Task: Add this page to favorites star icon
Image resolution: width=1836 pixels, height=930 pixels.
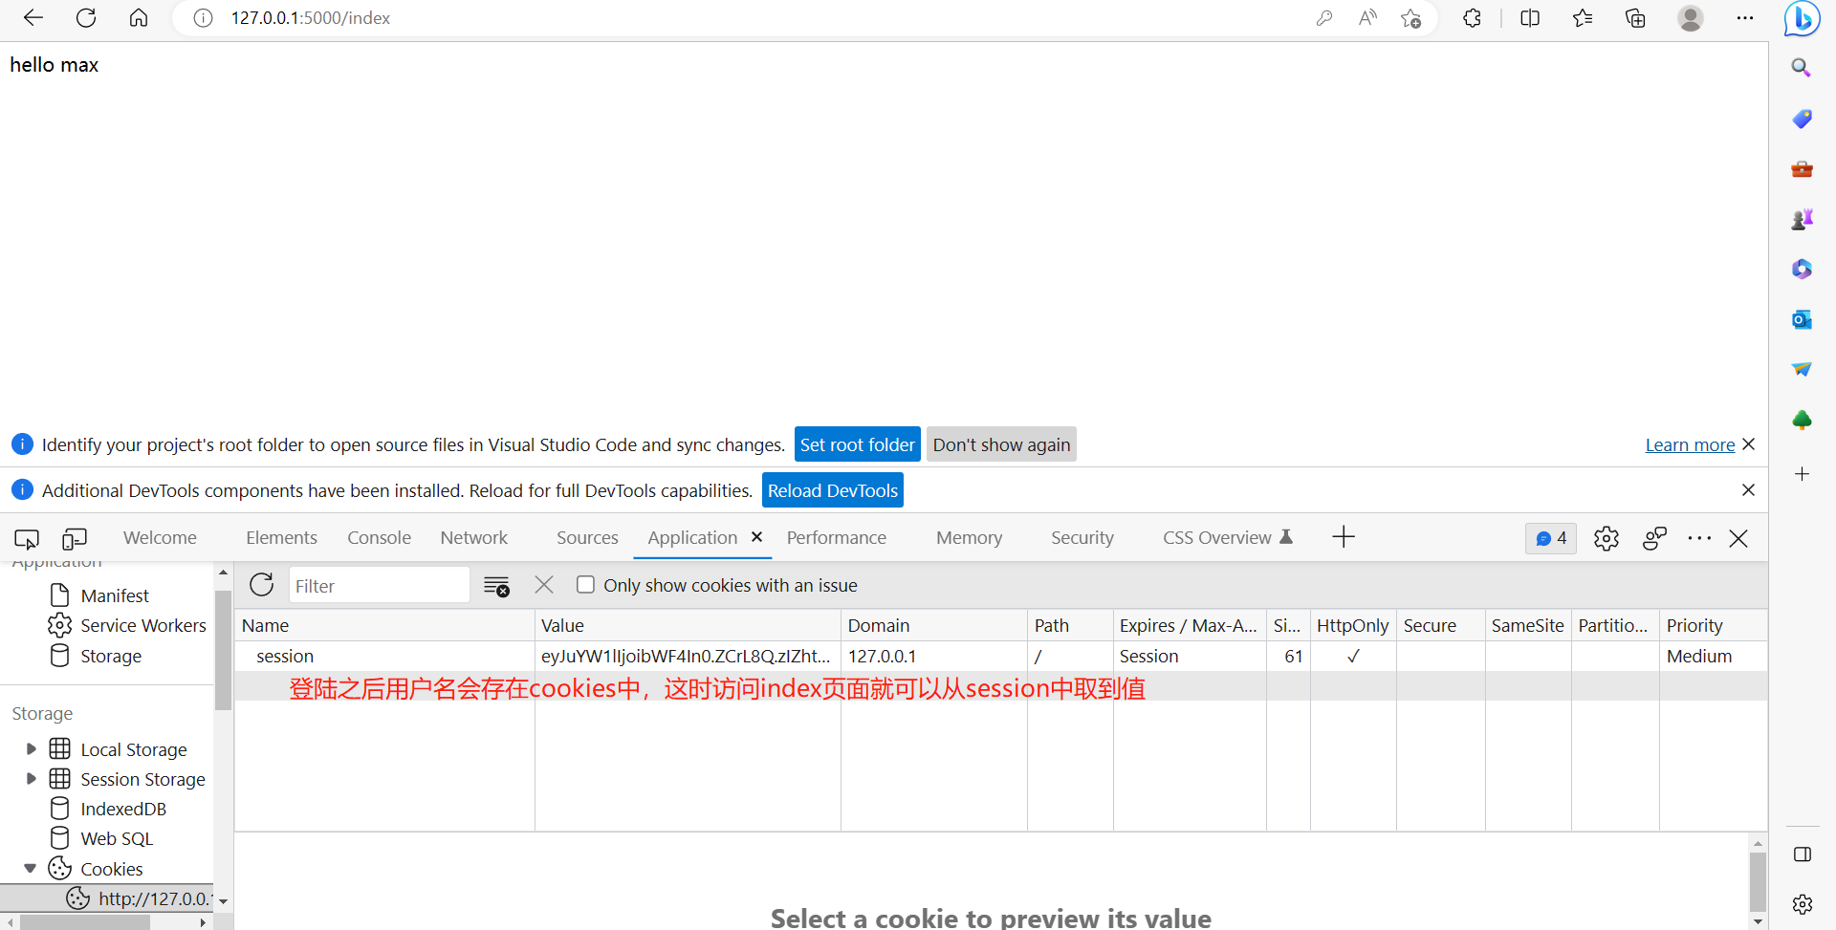Action: (1410, 18)
